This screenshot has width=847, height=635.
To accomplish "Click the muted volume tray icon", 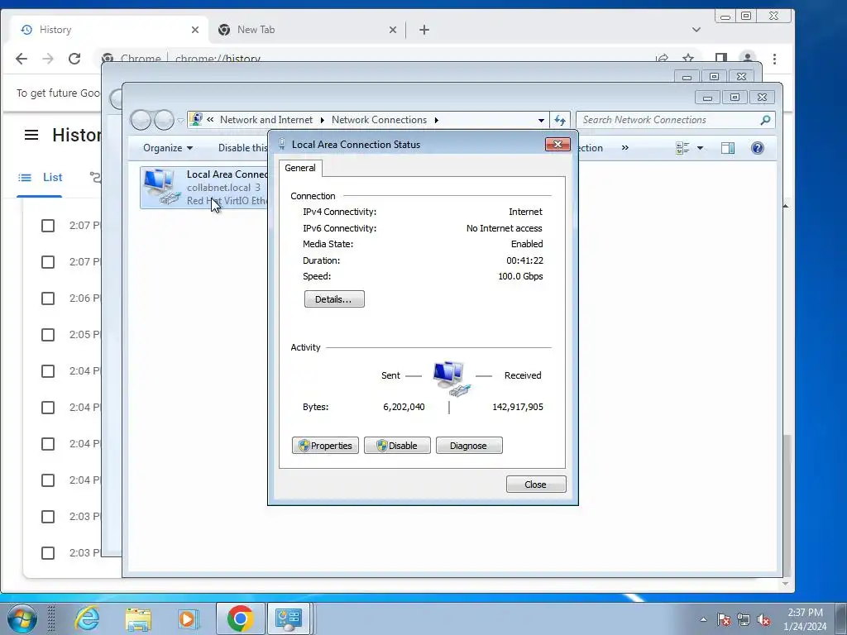I will [763, 619].
